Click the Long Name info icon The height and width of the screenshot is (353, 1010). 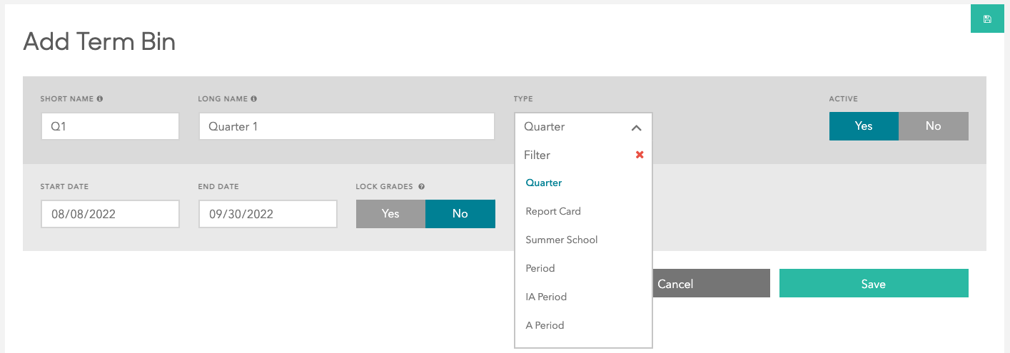point(254,98)
